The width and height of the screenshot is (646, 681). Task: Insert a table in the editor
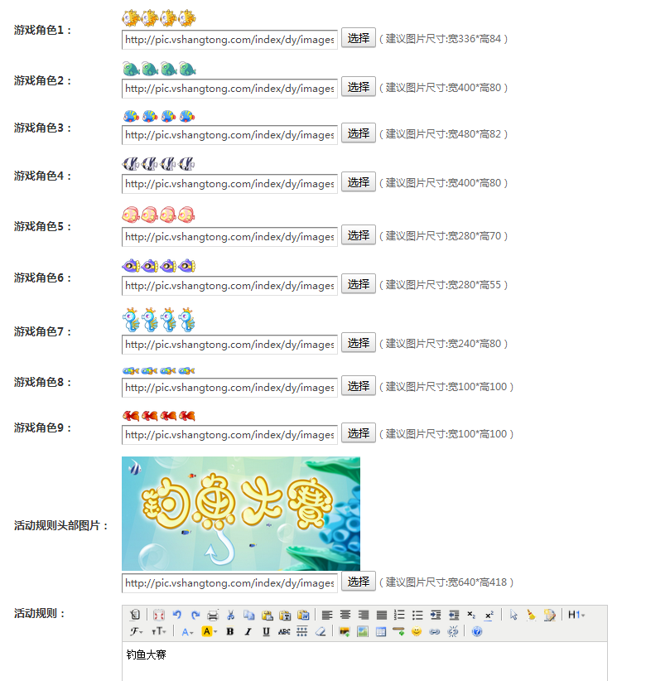(381, 631)
